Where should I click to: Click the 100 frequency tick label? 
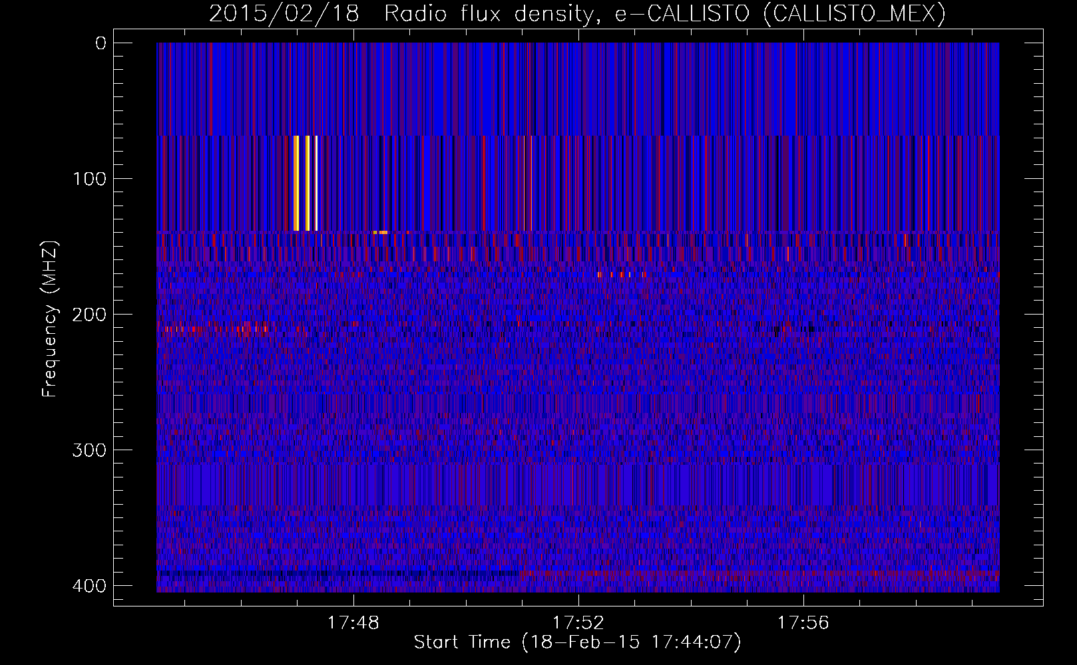90,179
